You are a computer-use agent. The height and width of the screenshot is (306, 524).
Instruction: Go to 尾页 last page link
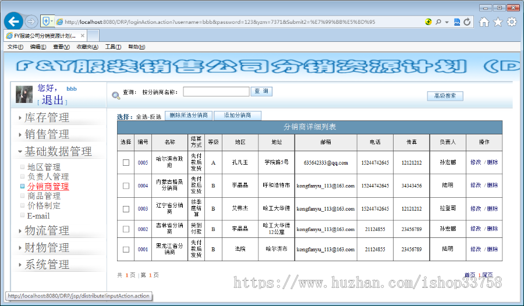(x=487, y=275)
